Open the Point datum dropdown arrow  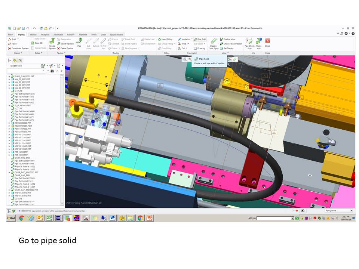[x=18, y=39]
